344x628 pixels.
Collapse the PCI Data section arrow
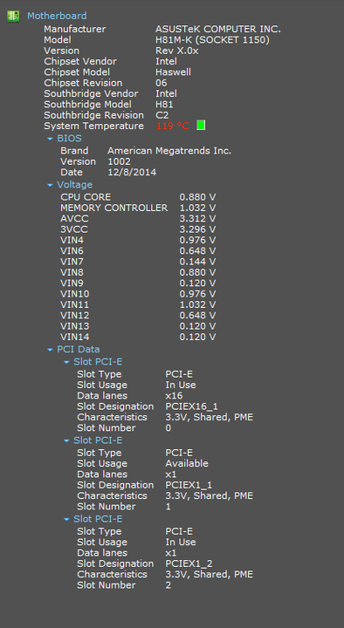pyautogui.click(x=50, y=350)
